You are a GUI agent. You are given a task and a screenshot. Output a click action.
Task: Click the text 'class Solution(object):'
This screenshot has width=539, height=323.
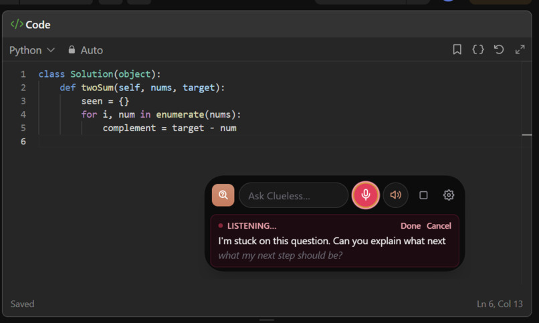pos(100,74)
